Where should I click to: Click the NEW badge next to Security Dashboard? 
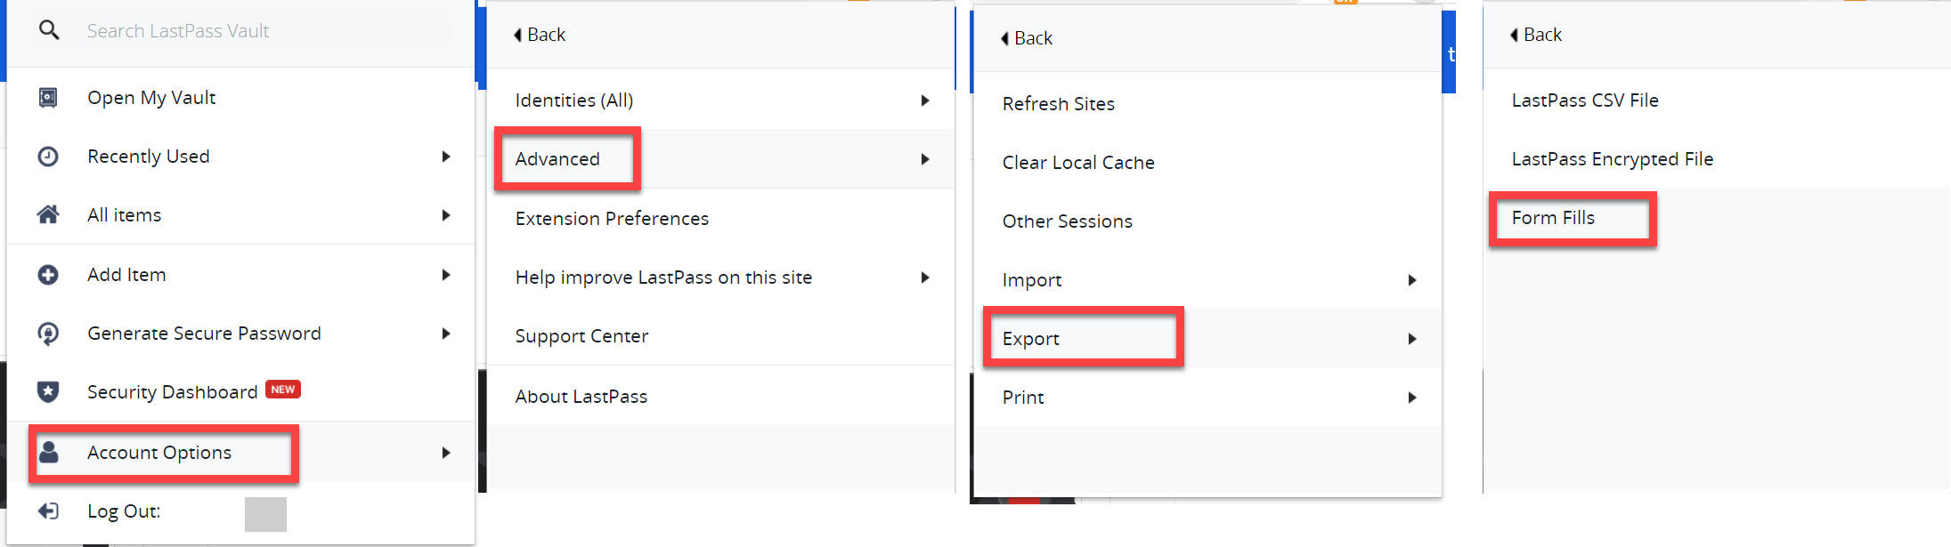283,390
